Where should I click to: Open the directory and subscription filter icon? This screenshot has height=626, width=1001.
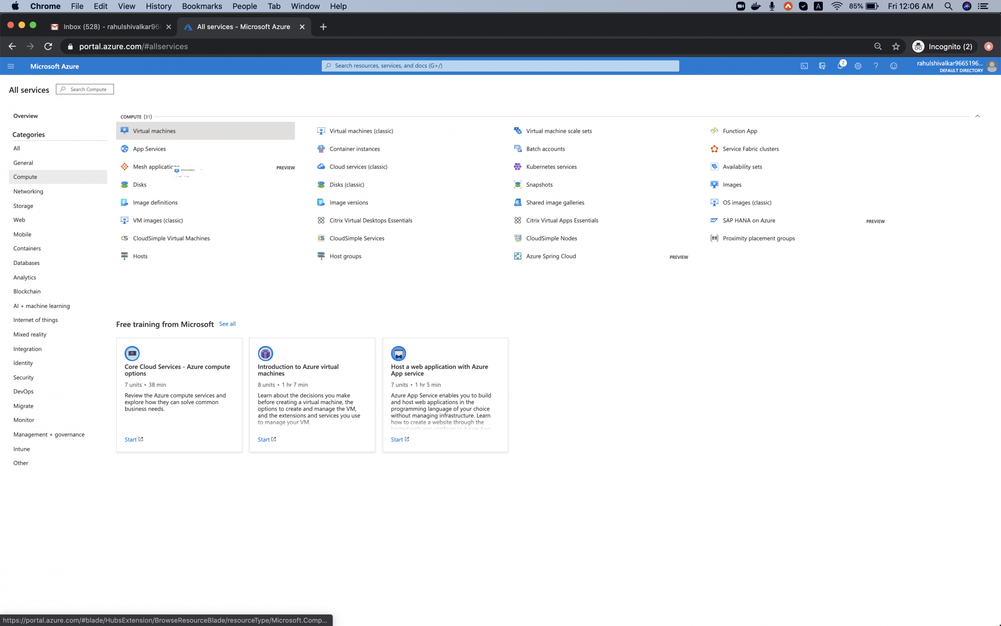(x=822, y=66)
